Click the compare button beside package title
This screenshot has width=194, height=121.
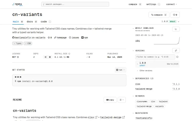point(159,15)
